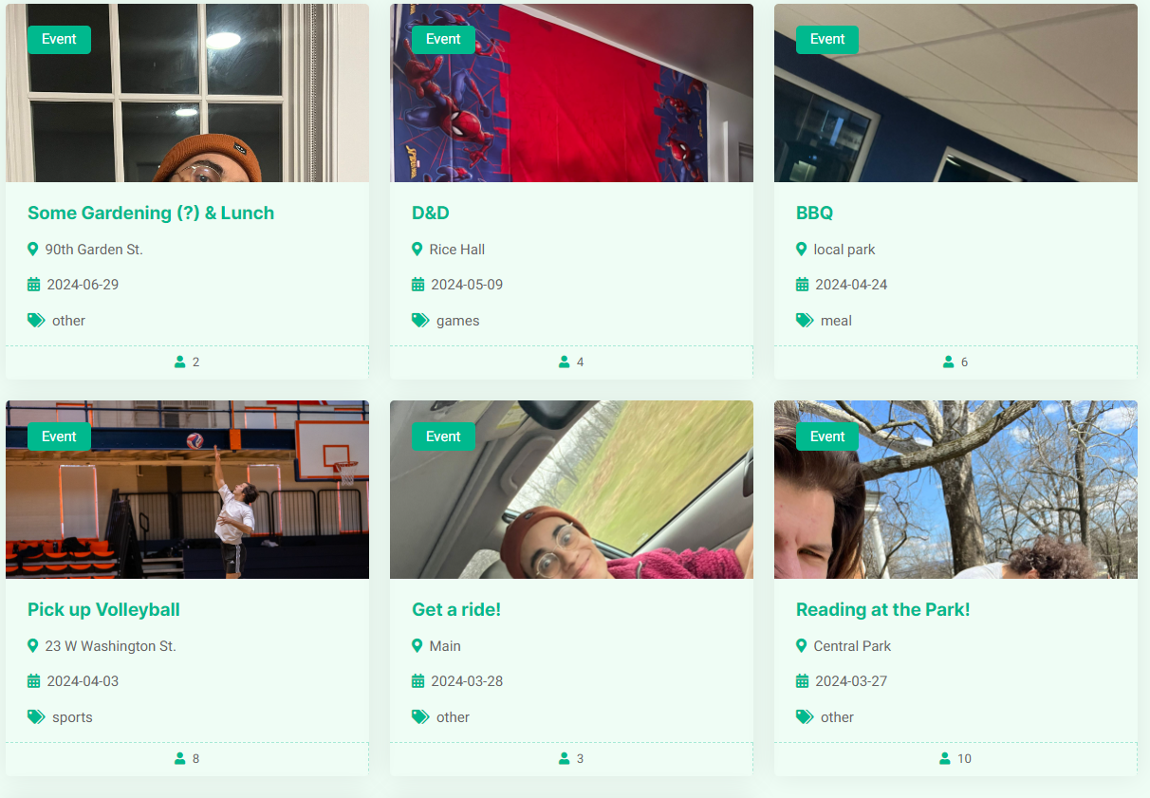Screen dimensions: 1150x798
Task: Click the location pin beside local park
Action: (801, 250)
